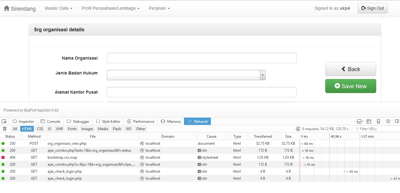Click the Filter URLs search box
400x193 pixels.
click(x=376, y=129)
